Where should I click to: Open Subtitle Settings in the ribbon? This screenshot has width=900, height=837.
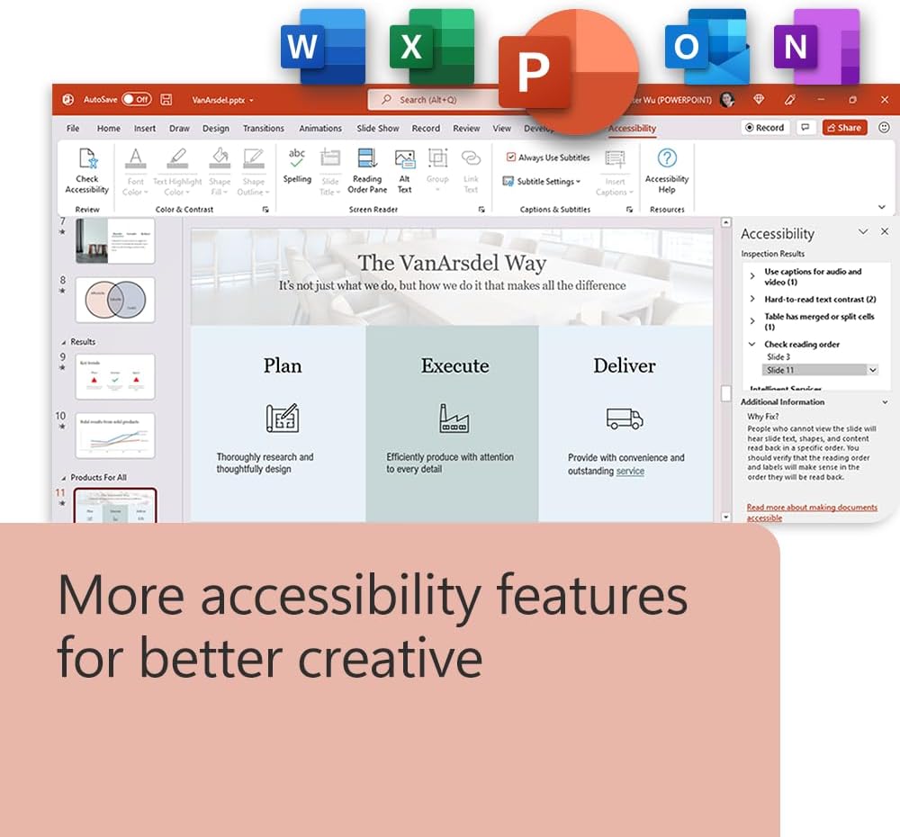click(542, 181)
